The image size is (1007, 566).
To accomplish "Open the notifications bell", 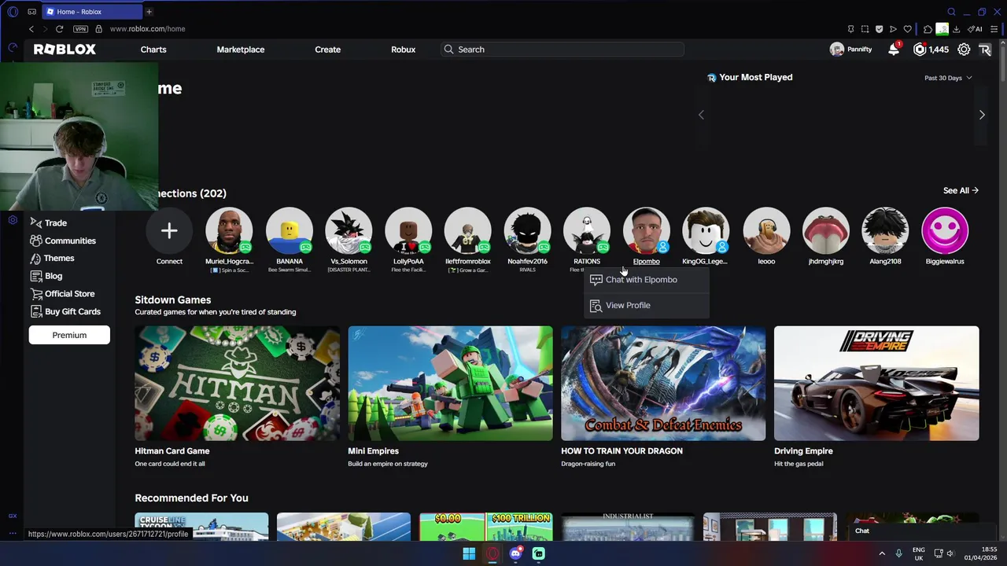I will [x=894, y=50].
